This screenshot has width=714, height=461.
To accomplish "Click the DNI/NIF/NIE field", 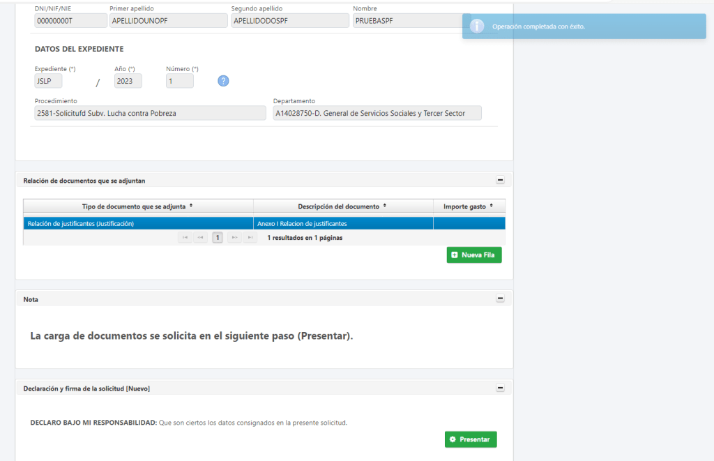I will pos(68,21).
